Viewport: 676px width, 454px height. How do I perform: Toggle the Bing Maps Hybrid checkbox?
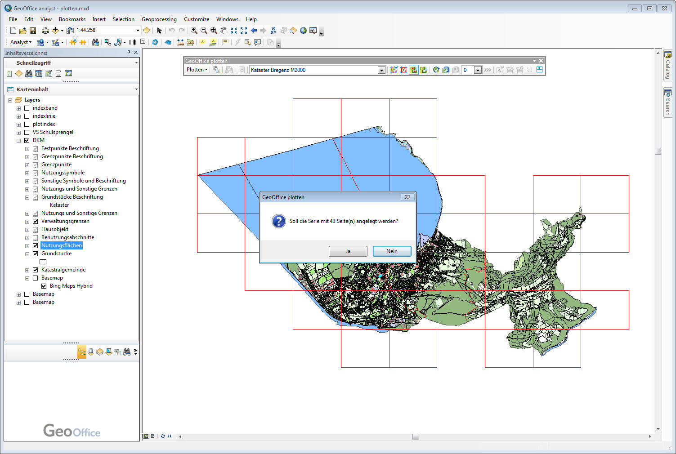(x=44, y=286)
